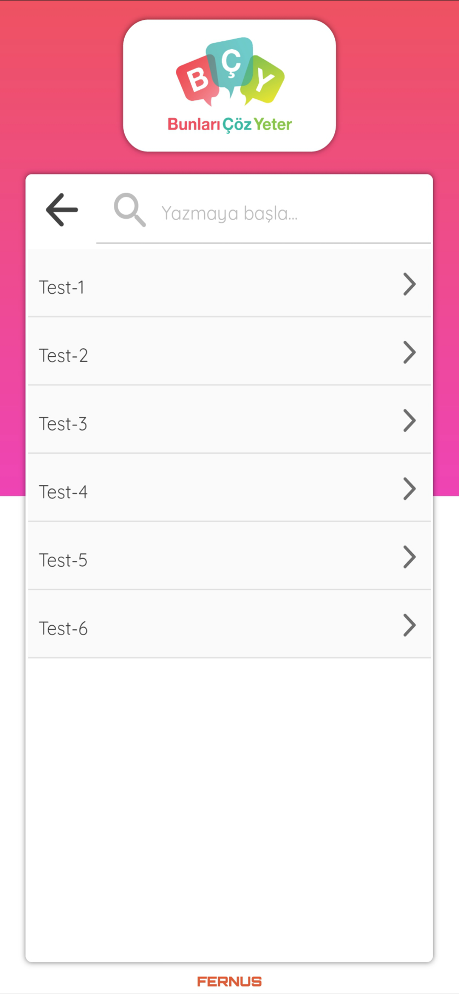The height and width of the screenshot is (994, 459).
Task: Open the FERNUS footer link
Action: 229,981
